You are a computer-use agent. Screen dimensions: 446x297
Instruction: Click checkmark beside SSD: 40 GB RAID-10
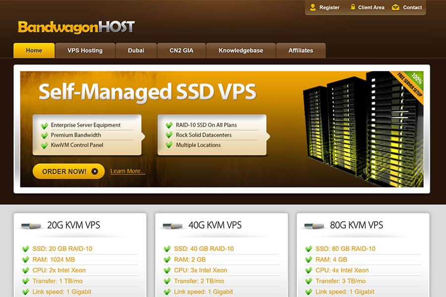(x=167, y=248)
